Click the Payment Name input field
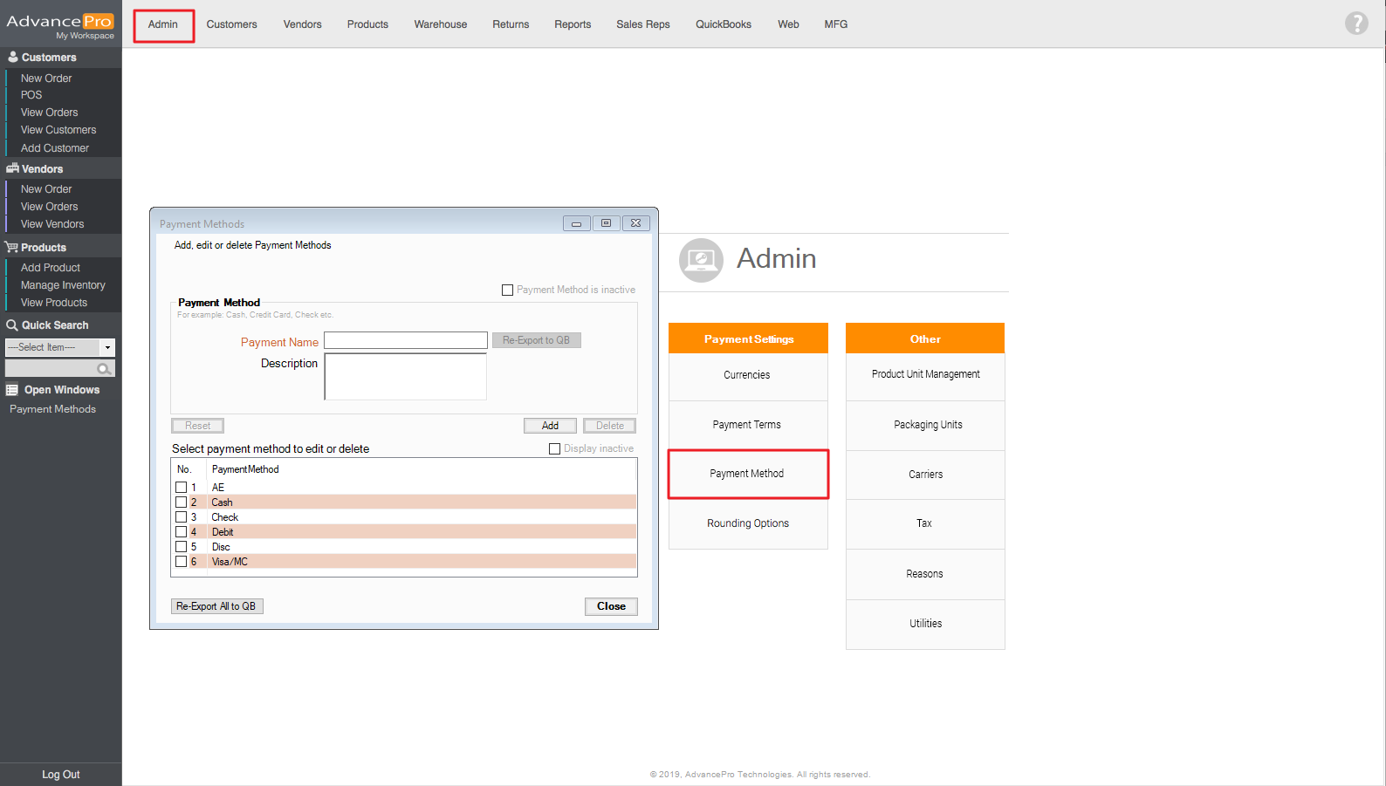The height and width of the screenshot is (786, 1386). (x=405, y=340)
